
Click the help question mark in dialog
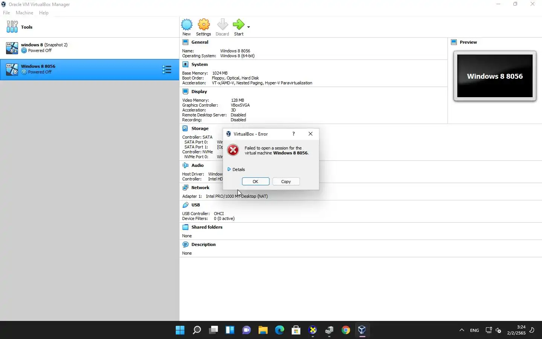coord(294,134)
